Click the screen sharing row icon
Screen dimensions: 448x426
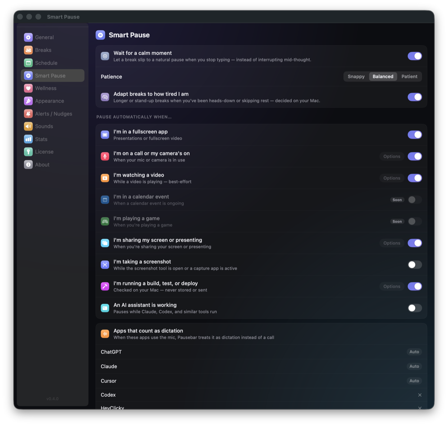pos(105,243)
